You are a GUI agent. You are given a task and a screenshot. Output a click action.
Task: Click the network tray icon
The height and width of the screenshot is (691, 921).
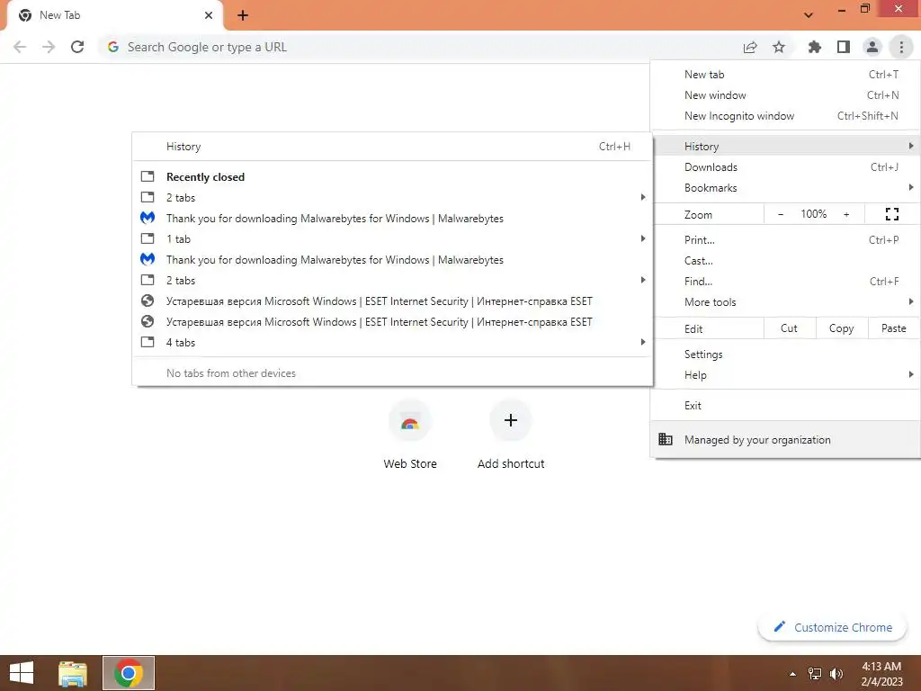[815, 674]
